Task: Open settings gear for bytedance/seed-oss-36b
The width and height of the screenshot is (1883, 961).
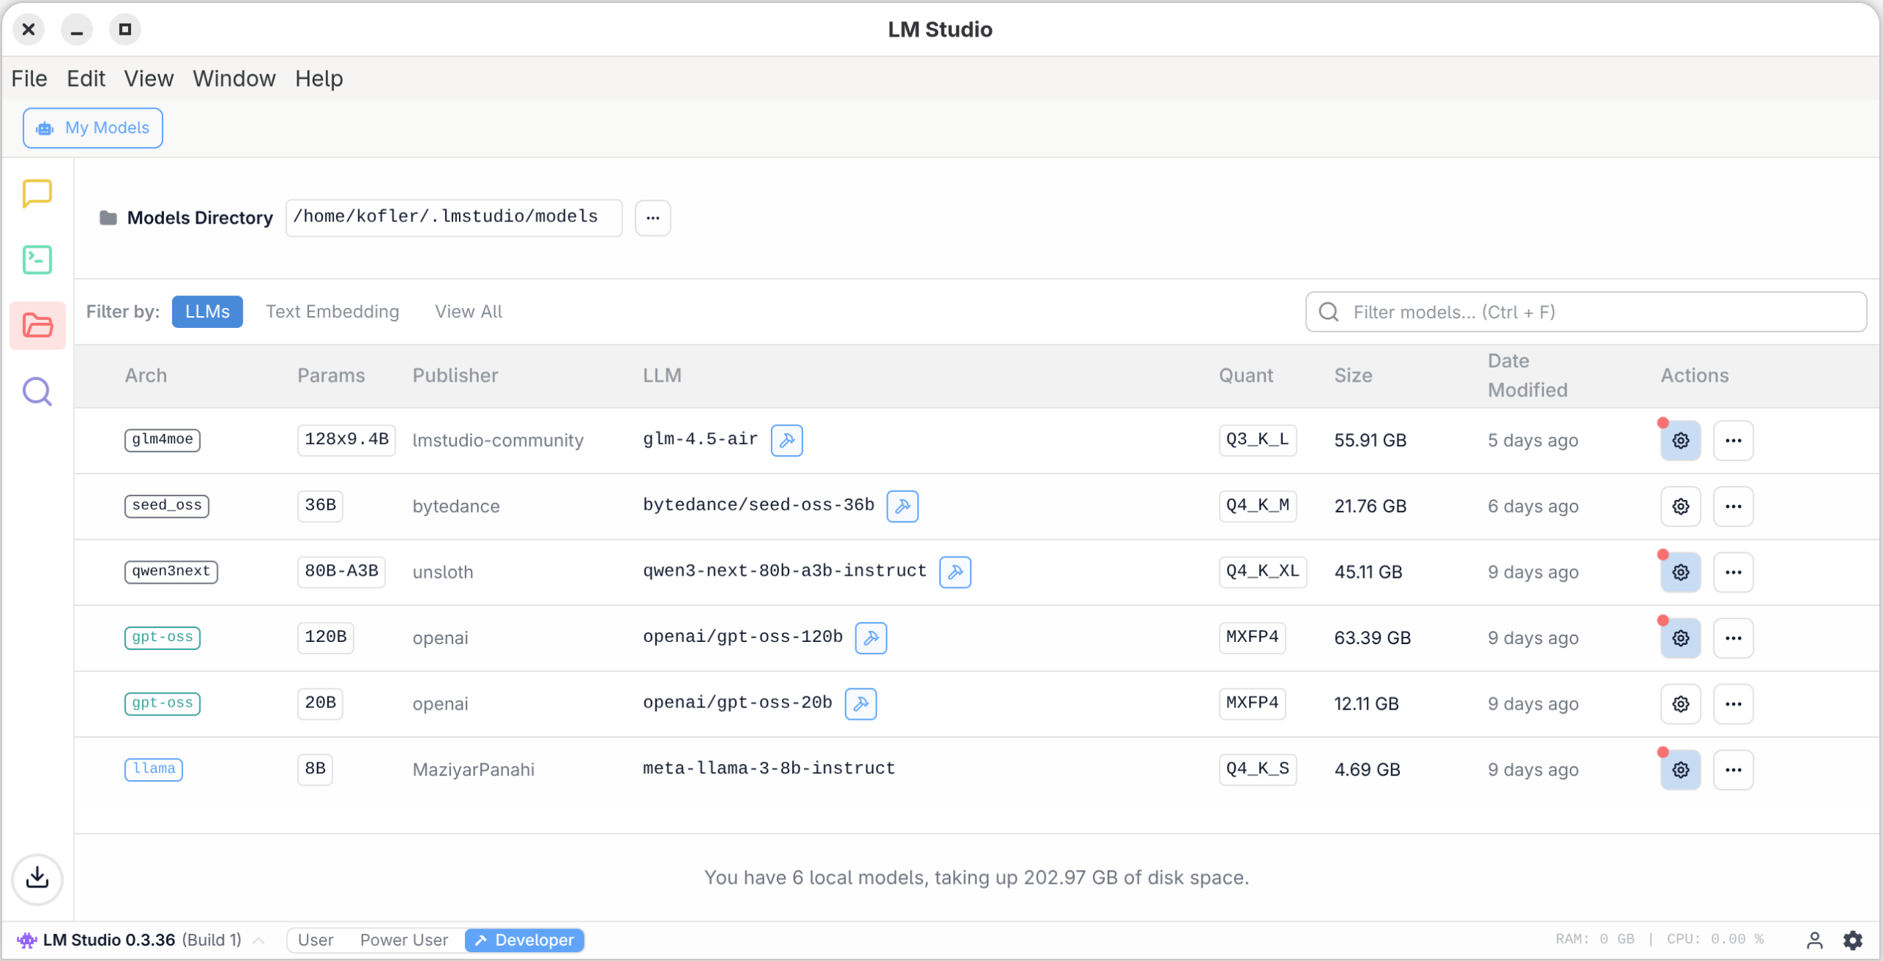Action: [x=1680, y=506]
